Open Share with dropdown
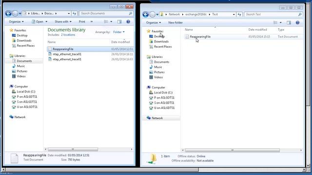 pyautogui.click(x=63, y=21)
